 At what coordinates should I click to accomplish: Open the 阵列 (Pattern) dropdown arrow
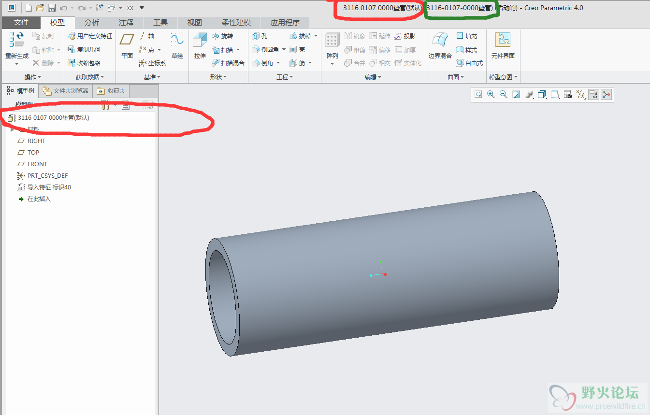[332, 64]
